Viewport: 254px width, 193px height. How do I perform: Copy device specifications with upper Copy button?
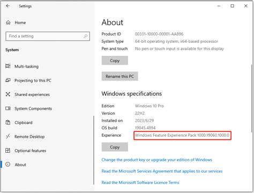coord(115,61)
